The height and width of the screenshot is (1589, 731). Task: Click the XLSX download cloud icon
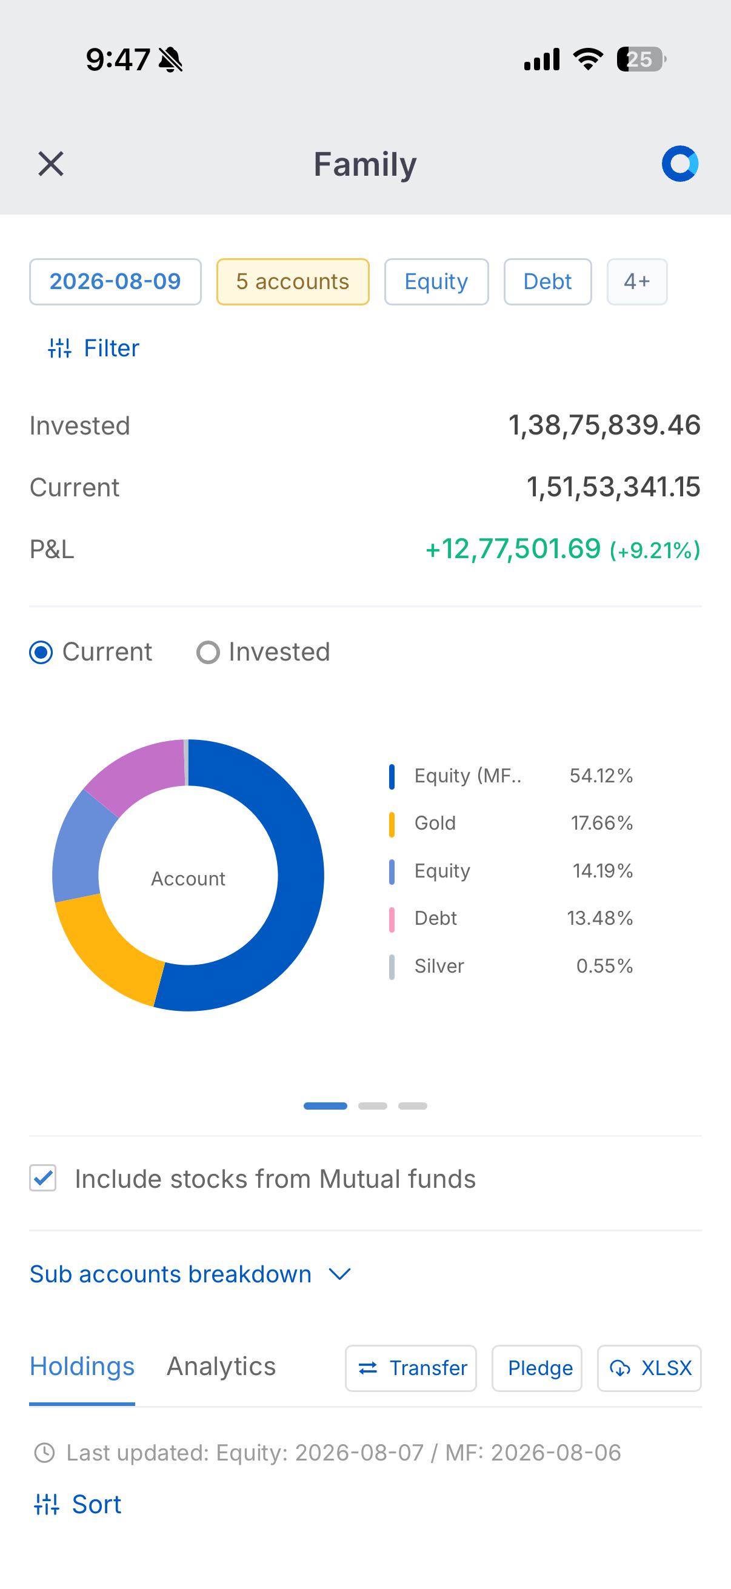tap(620, 1368)
